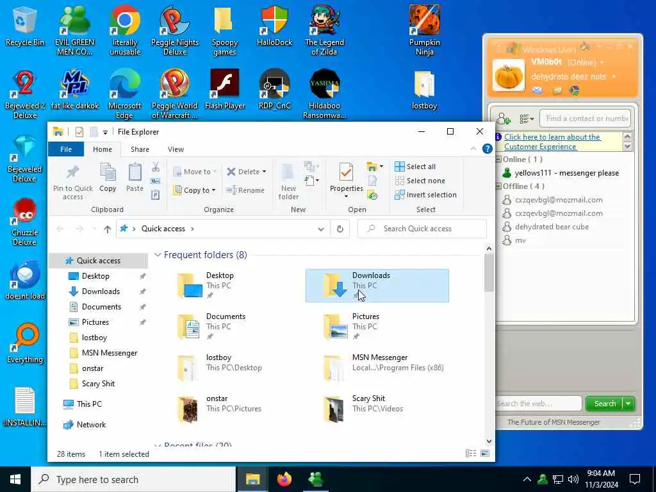Collapse the Offline contacts group in Messenger
The height and width of the screenshot is (492, 656).
[x=498, y=186]
